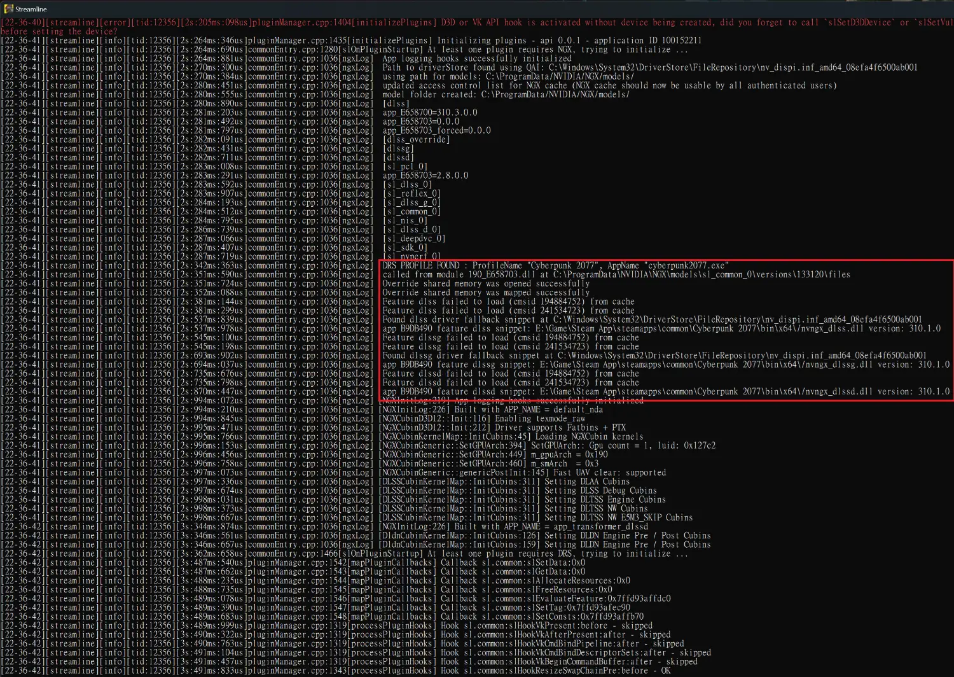Click "Found dlss driver fallback snippet" line
Screen dimensions: 954x677
pyautogui.click(x=652, y=319)
